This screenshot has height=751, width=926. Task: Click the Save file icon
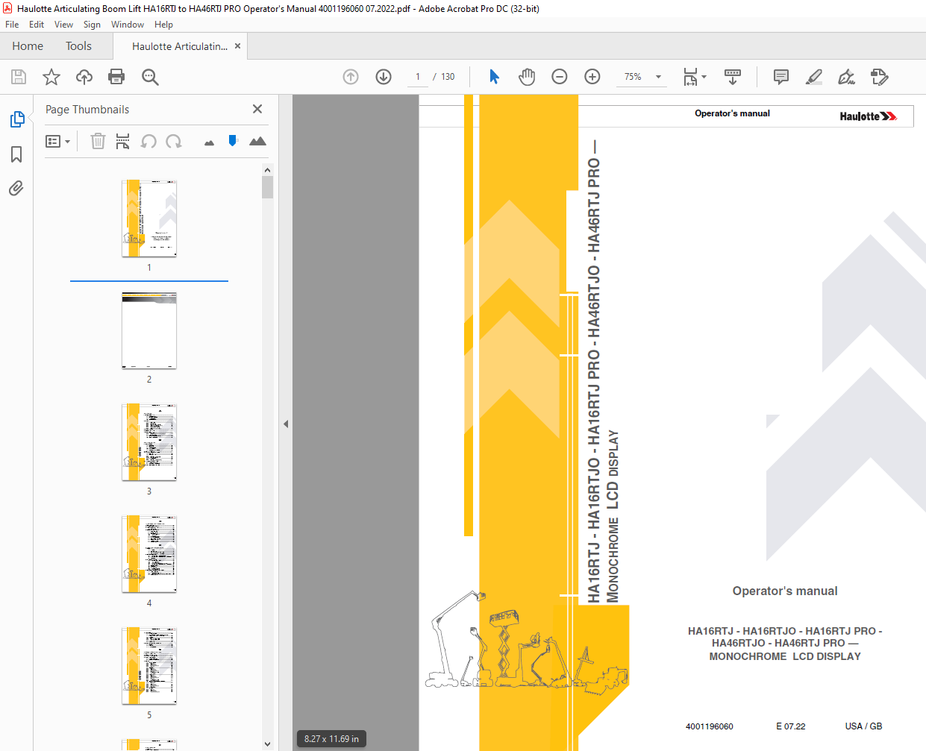[19, 77]
